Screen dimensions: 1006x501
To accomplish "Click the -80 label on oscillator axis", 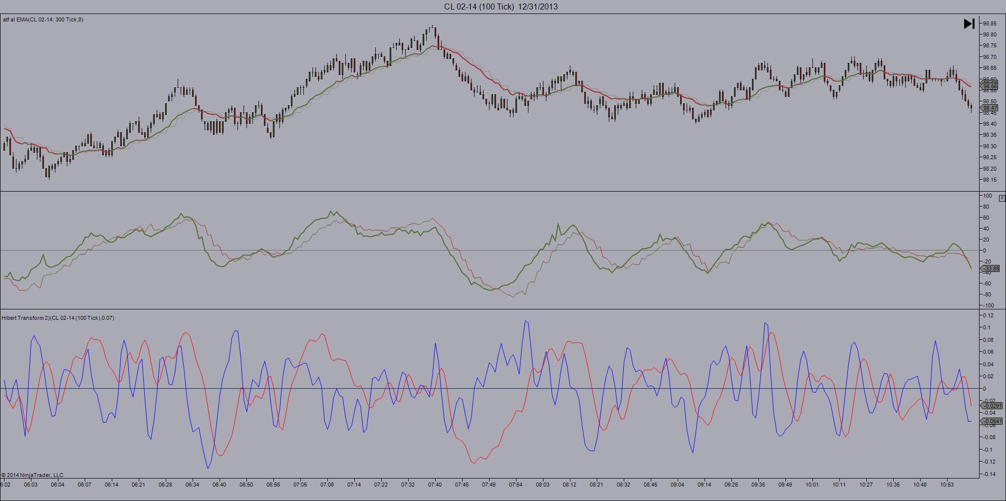I will pyautogui.click(x=988, y=294).
